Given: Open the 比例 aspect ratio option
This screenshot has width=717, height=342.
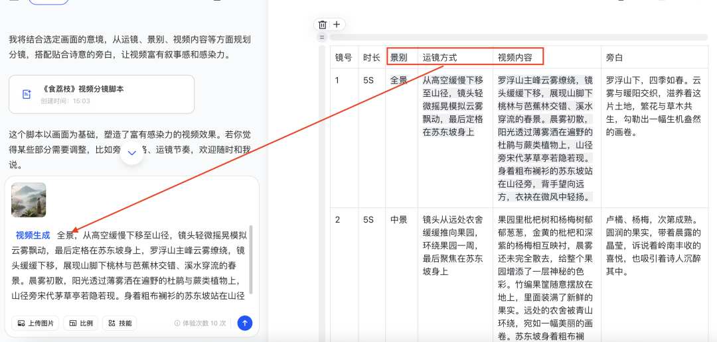Looking at the screenshot, I should 81,323.
